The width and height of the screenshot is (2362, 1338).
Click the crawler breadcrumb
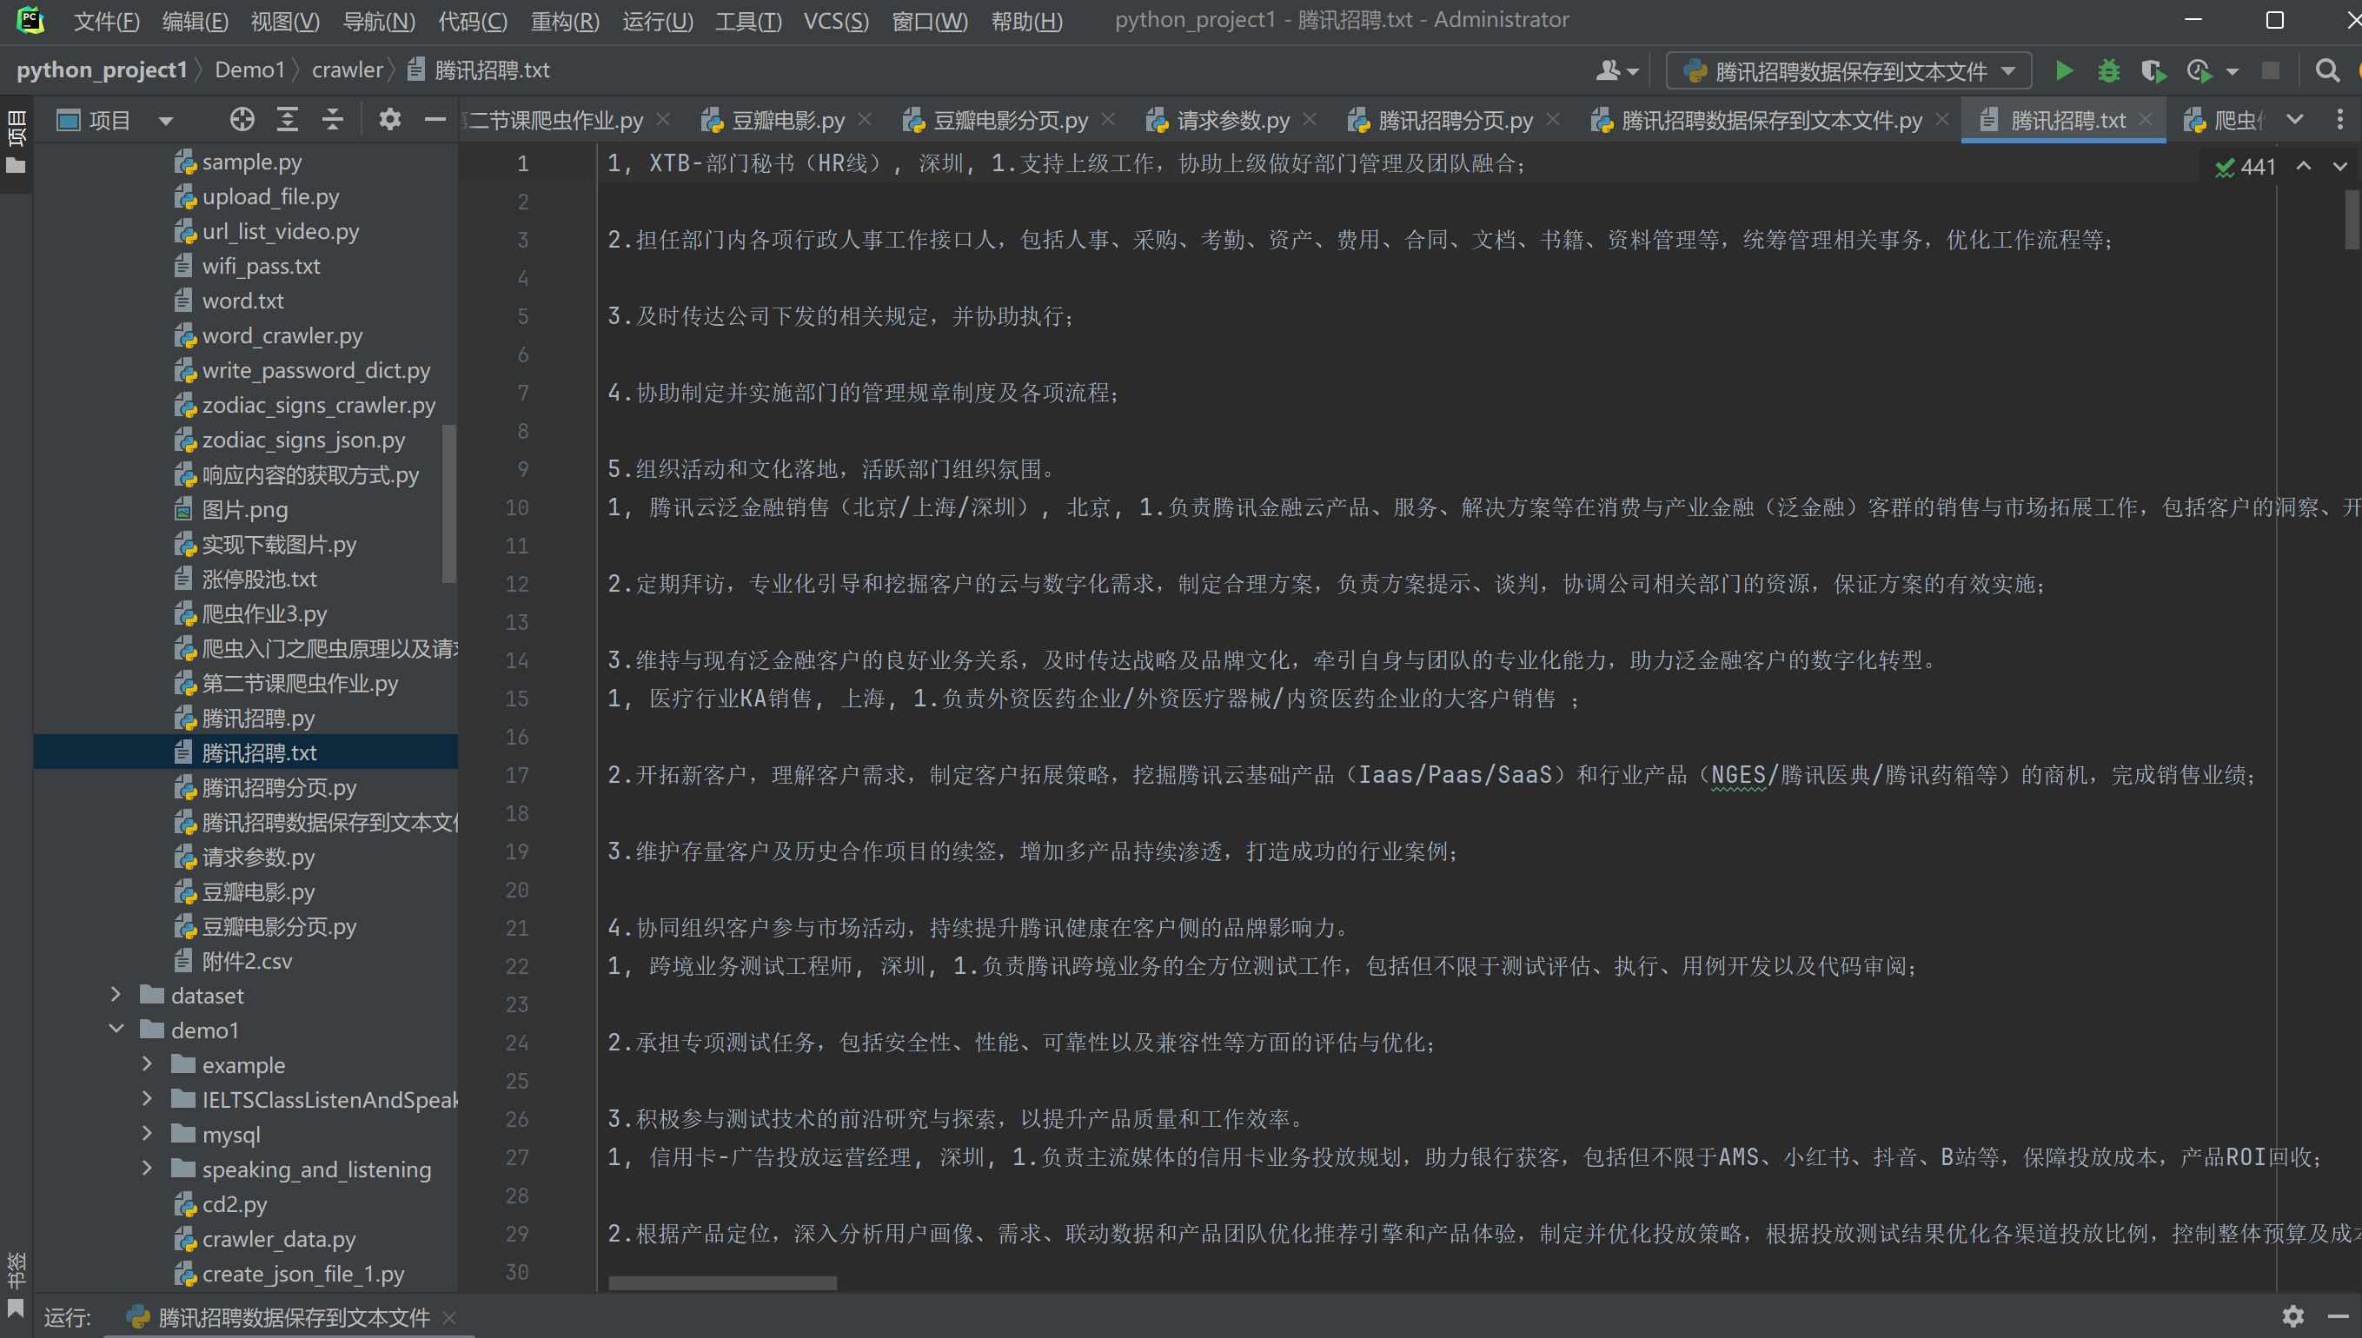[347, 70]
